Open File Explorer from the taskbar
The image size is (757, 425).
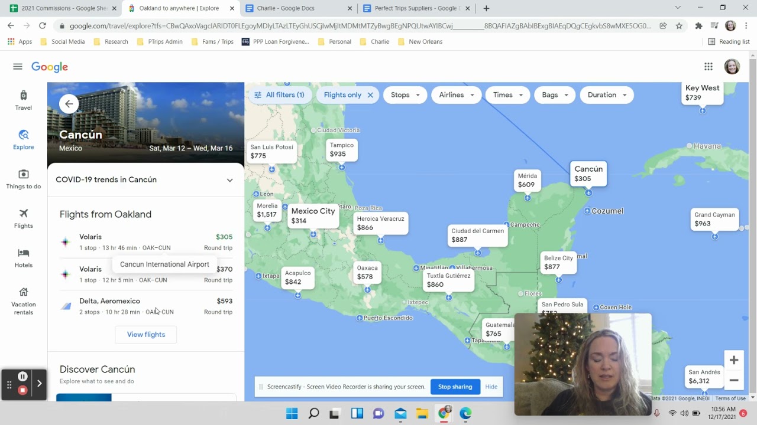[x=422, y=413]
